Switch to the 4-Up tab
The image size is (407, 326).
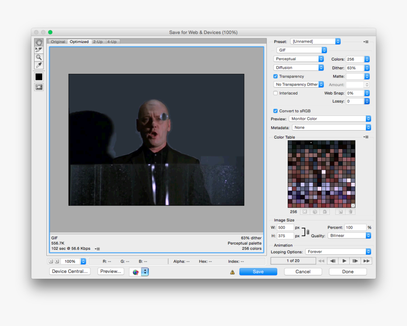[112, 42]
